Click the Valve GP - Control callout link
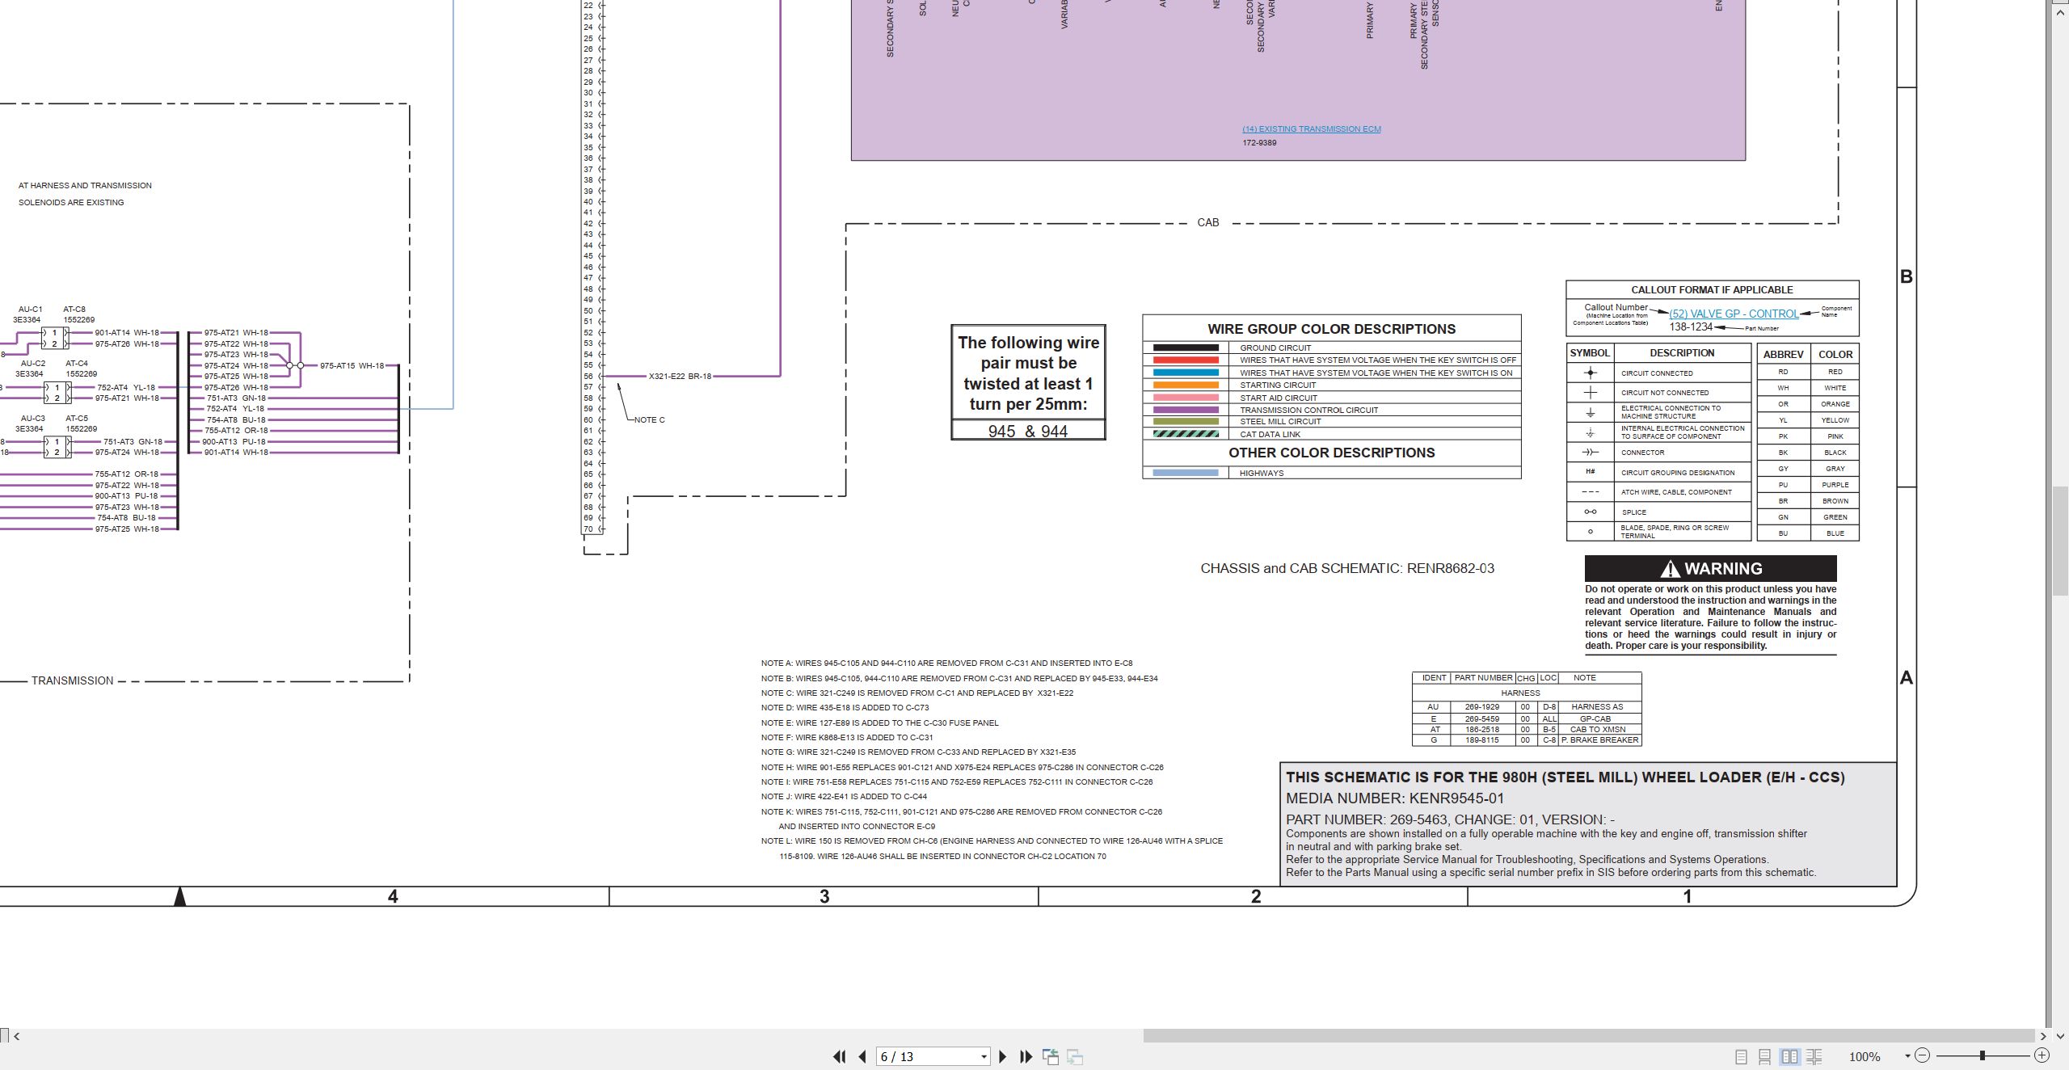Image resolution: width=2069 pixels, height=1070 pixels. (x=1734, y=314)
